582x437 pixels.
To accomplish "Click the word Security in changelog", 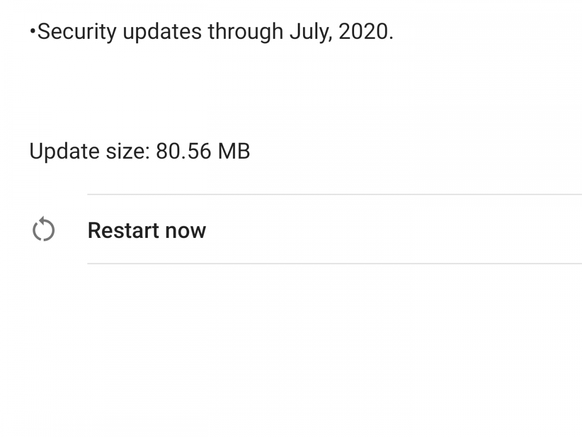I will point(77,32).
